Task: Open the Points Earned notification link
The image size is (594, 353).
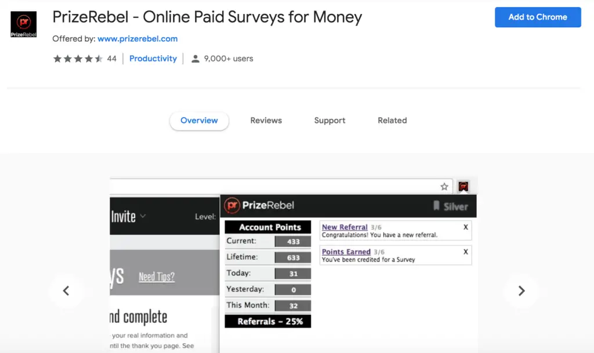Action: tap(346, 252)
